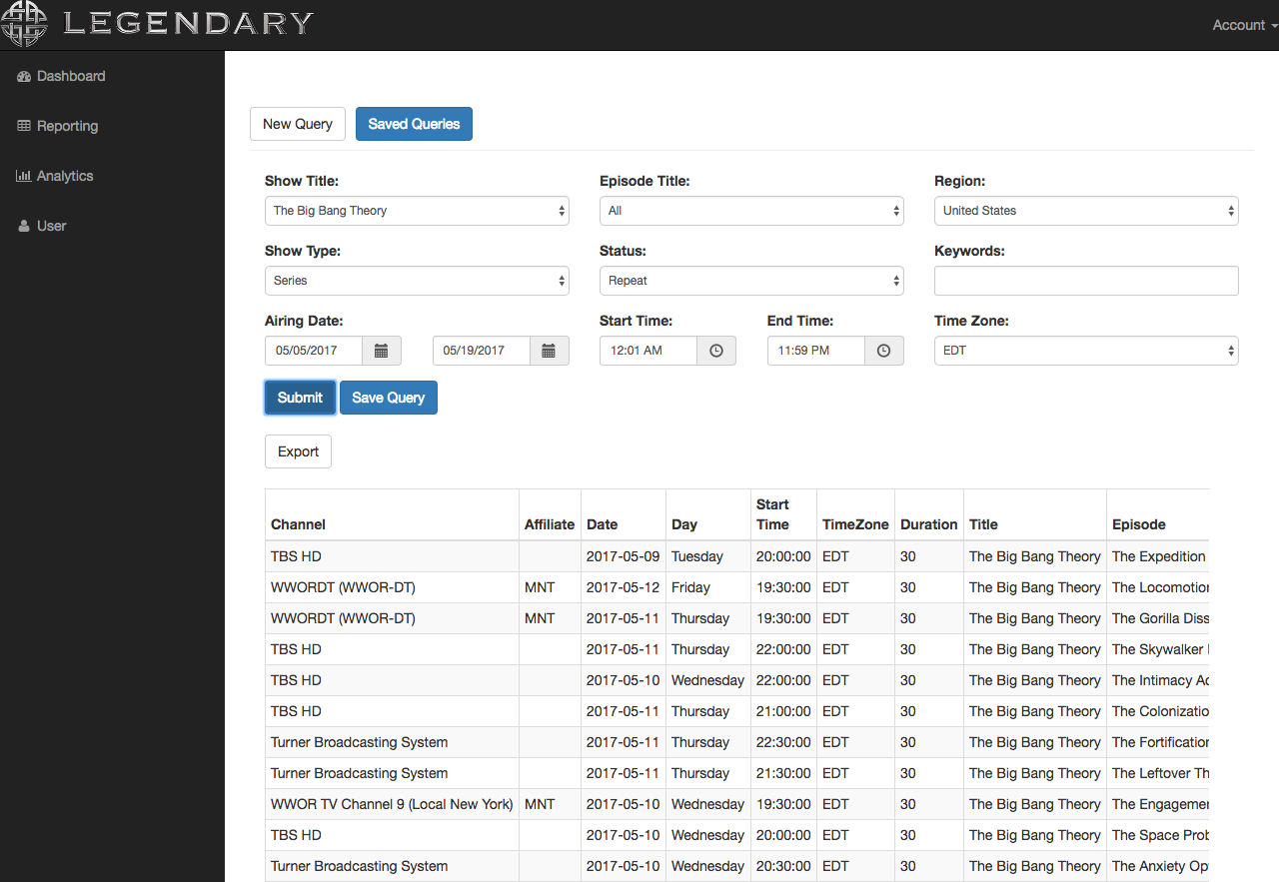Expand the Episode Title dropdown
The height and width of the screenshot is (882, 1279).
point(751,211)
